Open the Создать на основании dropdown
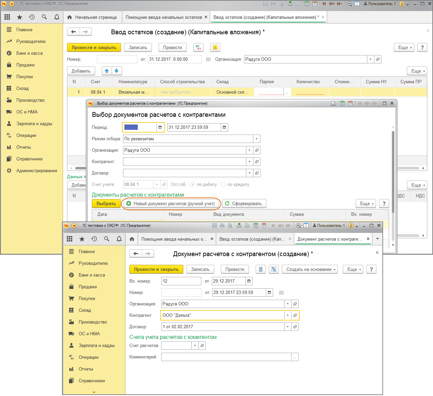 coord(310,269)
